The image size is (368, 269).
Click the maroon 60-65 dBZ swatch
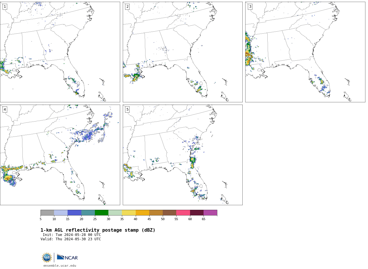[197, 213]
